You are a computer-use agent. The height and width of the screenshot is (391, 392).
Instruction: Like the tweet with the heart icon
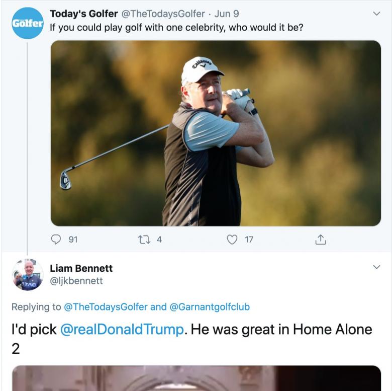(x=232, y=240)
